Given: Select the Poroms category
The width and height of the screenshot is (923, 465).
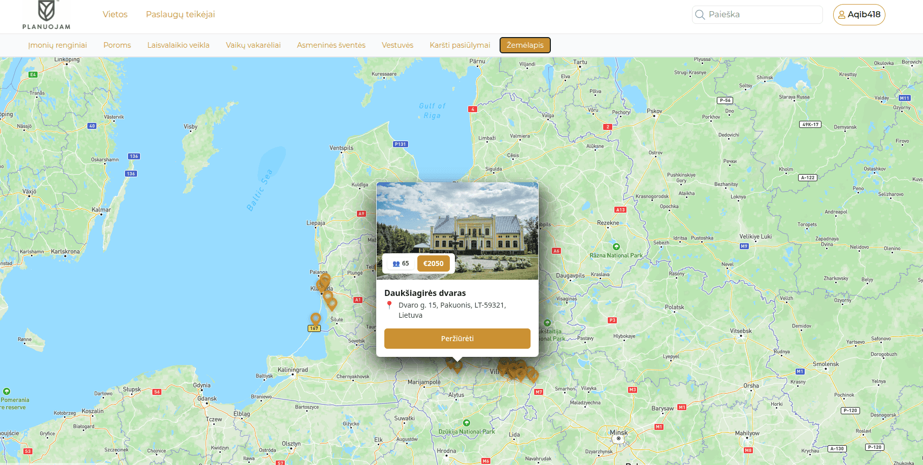Looking at the screenshot, I should tap(117, 45).
